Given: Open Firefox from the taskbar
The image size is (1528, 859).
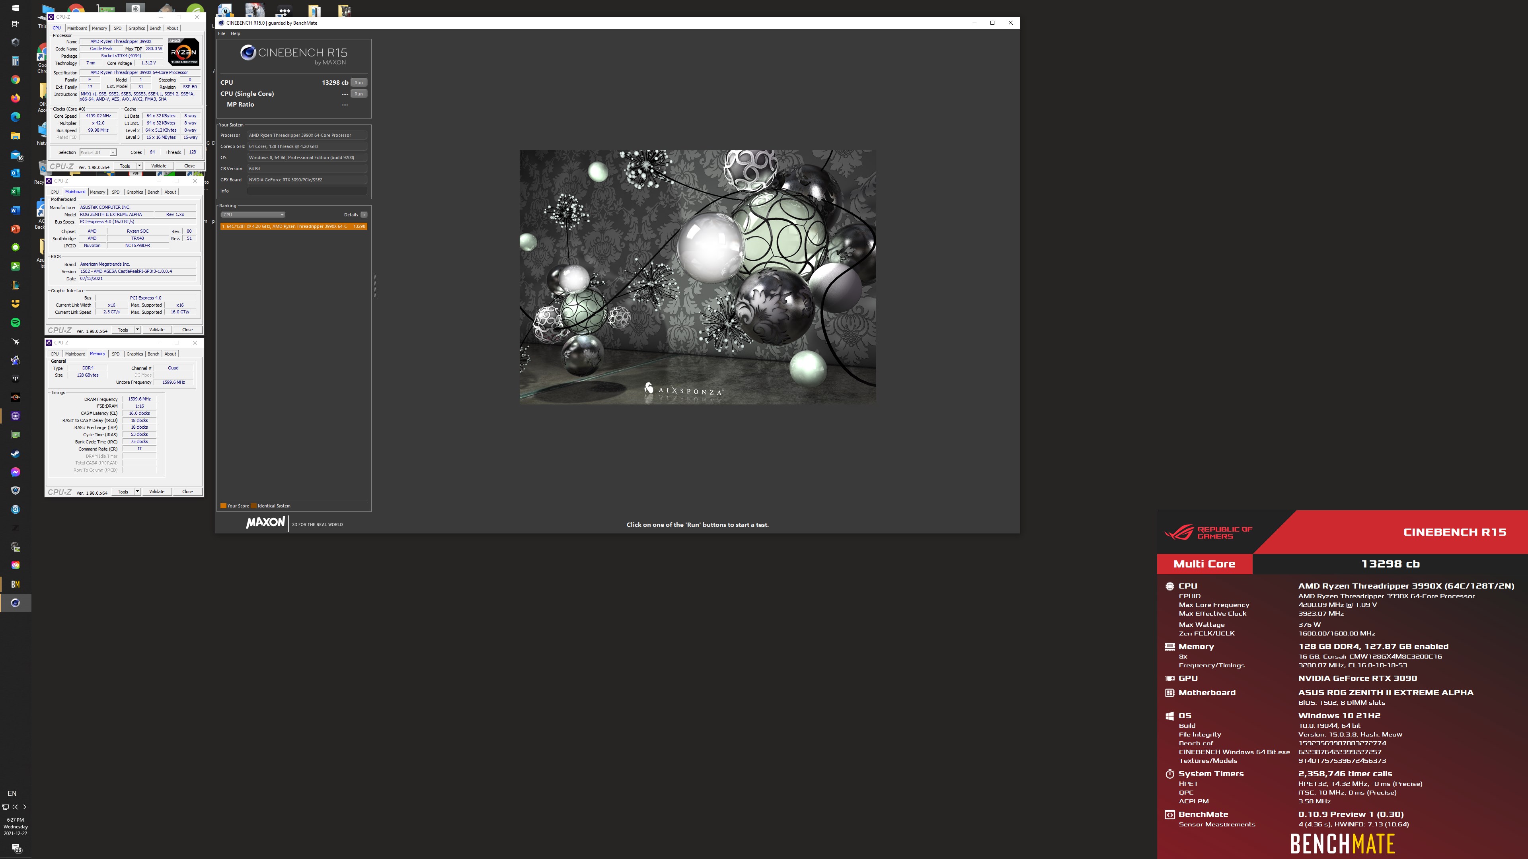Looking at the screenshot, I should click(x=16, y=98).
